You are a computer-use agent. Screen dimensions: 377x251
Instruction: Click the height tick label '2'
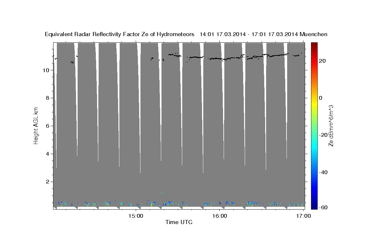(47, 182)
